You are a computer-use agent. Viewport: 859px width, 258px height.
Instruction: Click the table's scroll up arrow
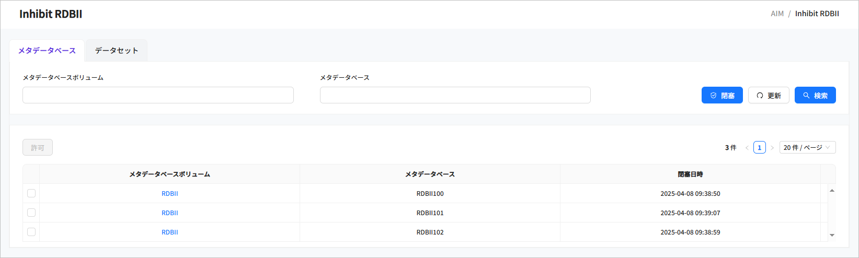tap(832, 191)
